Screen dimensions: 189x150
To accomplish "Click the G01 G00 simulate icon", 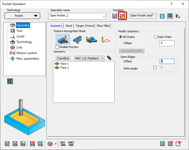I will 63,144.
